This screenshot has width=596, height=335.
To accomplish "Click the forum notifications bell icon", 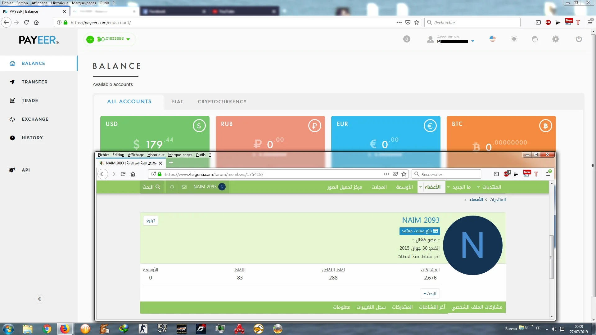I will (172, 187).
